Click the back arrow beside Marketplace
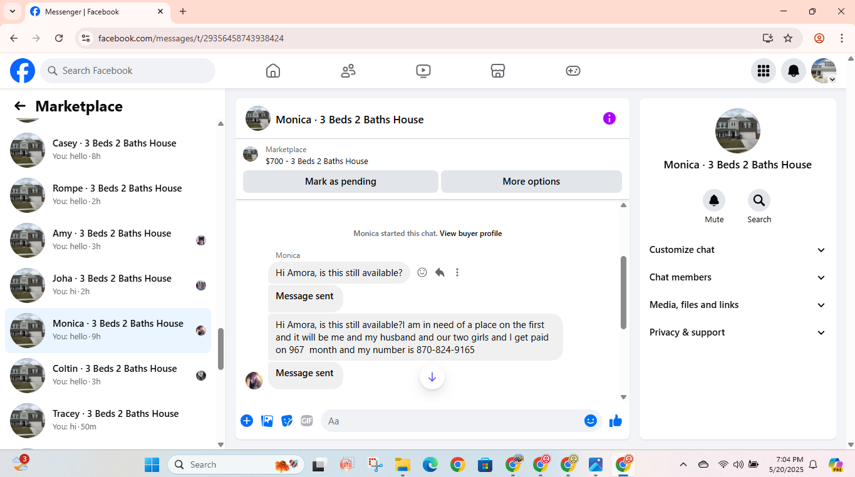The width and height of the screenshot is (855, 477). [x=20, y=106]
